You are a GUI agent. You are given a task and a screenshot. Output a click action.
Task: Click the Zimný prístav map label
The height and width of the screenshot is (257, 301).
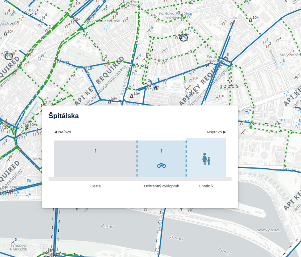point(268,230)
